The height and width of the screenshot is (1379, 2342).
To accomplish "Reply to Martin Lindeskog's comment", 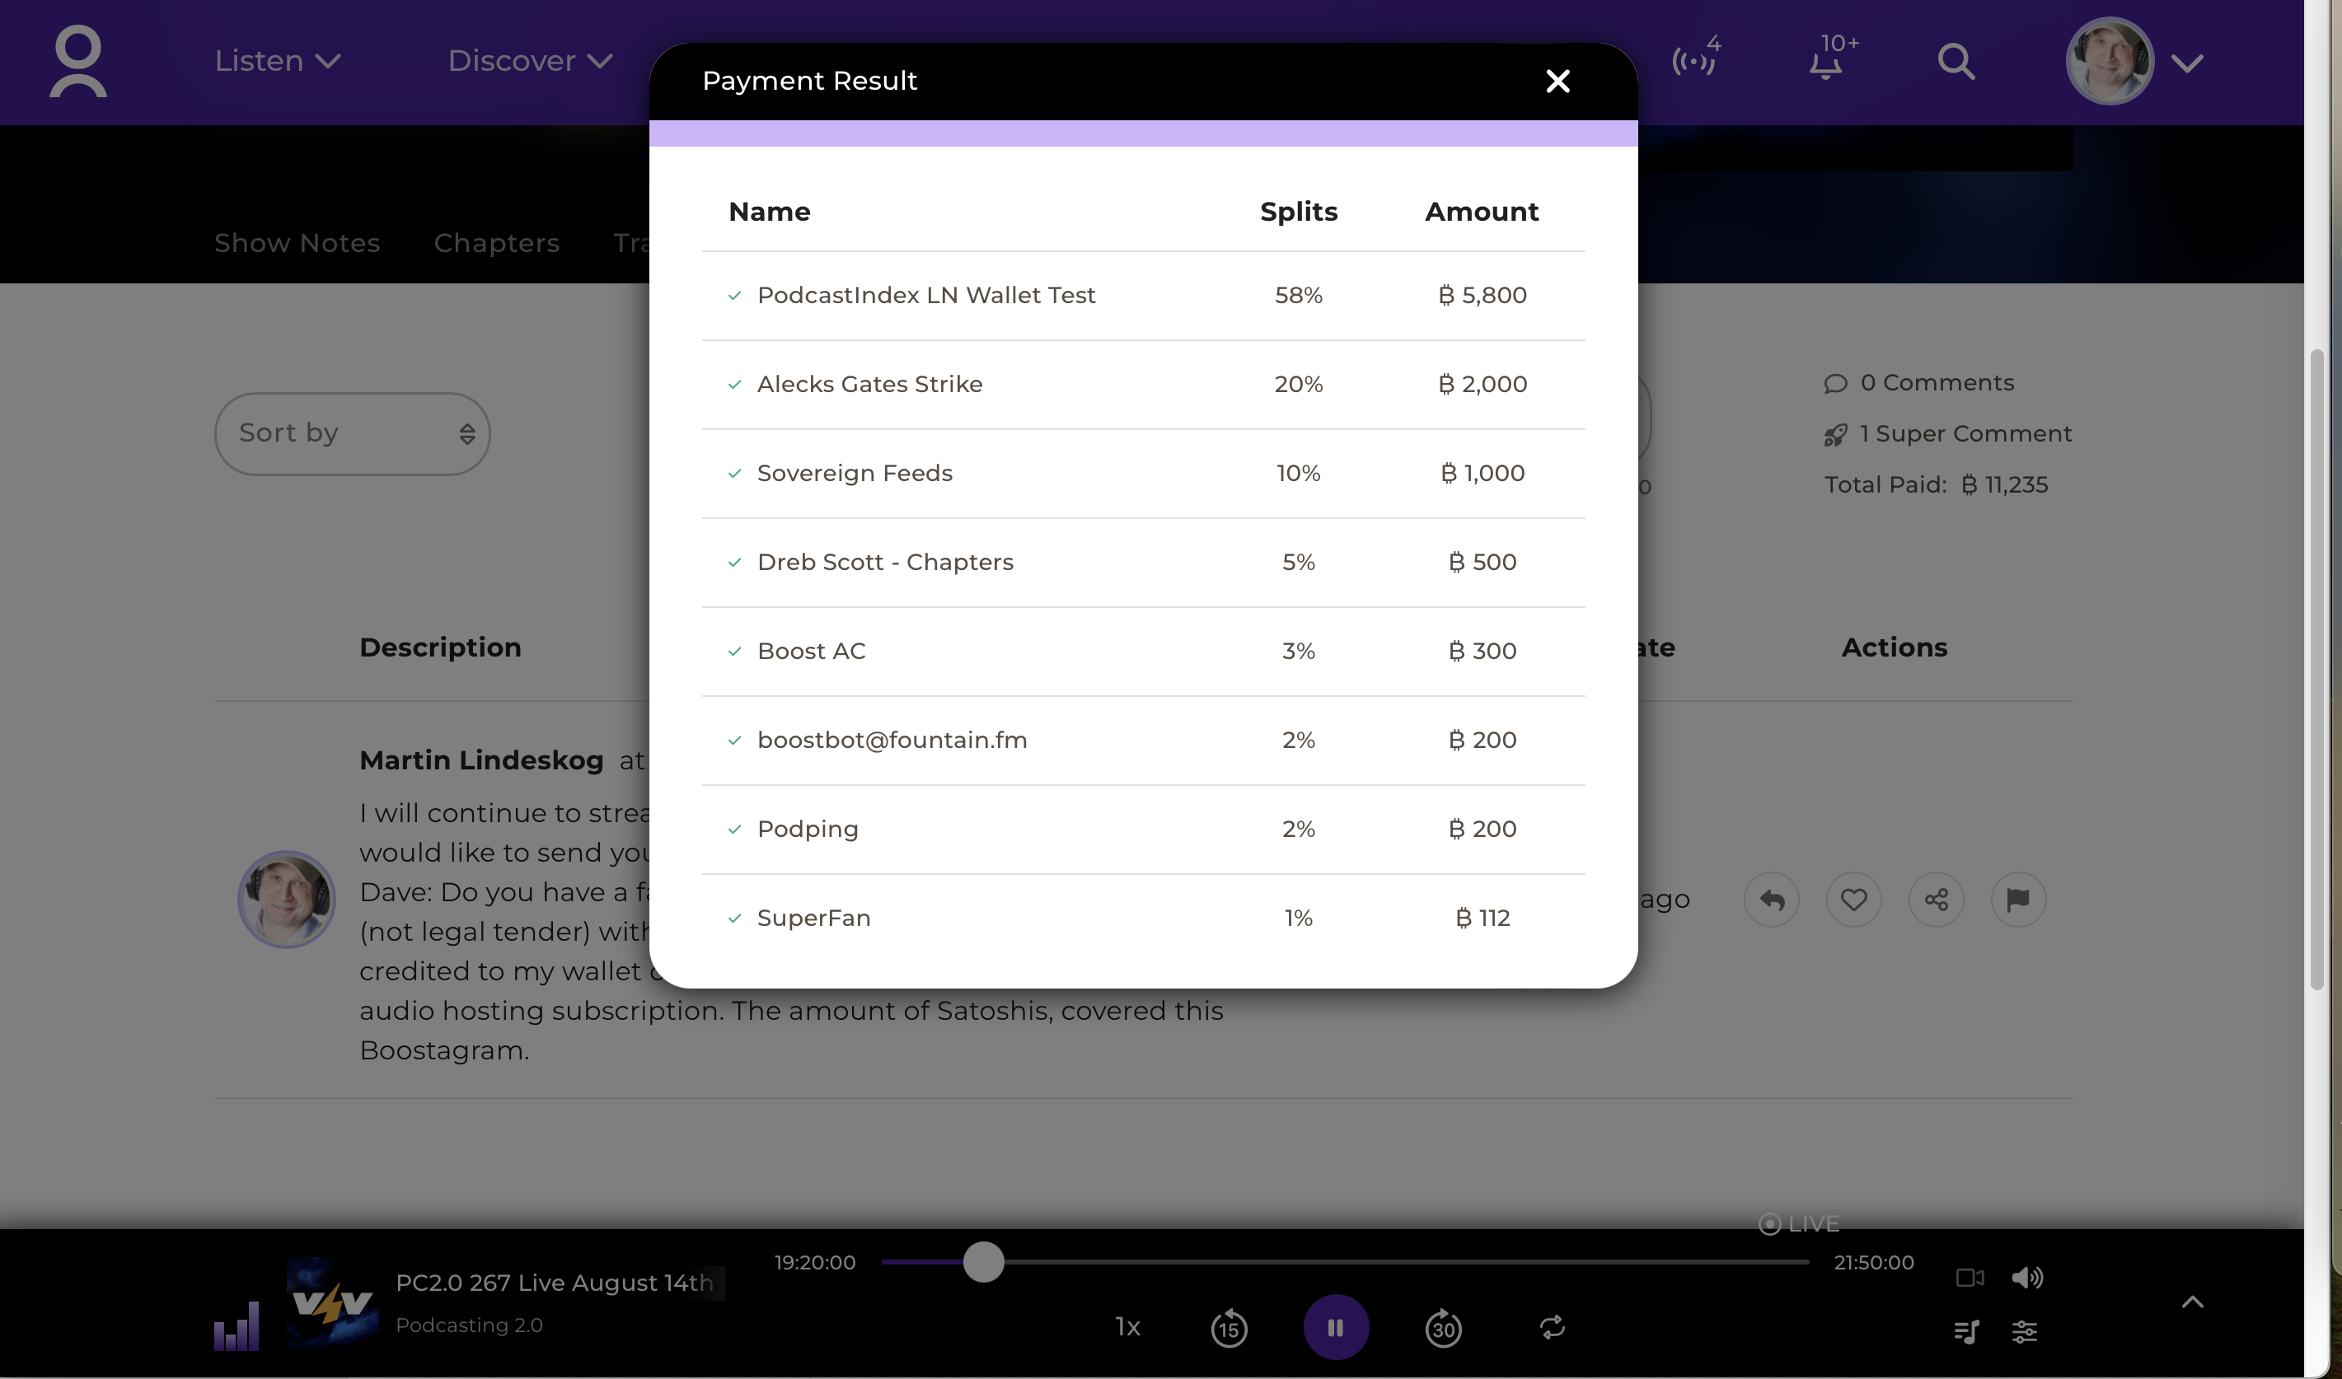I will tap(1772, 900).
